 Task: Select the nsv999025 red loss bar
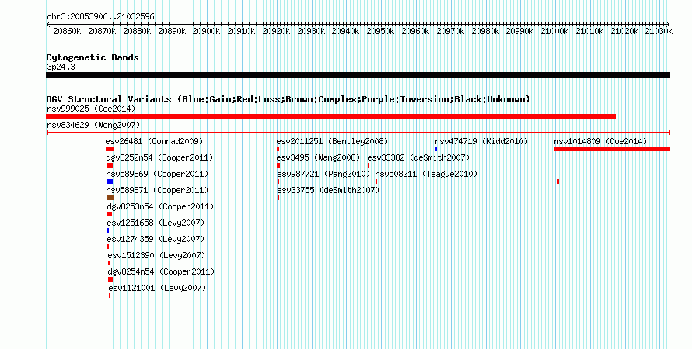pos(331,116)
